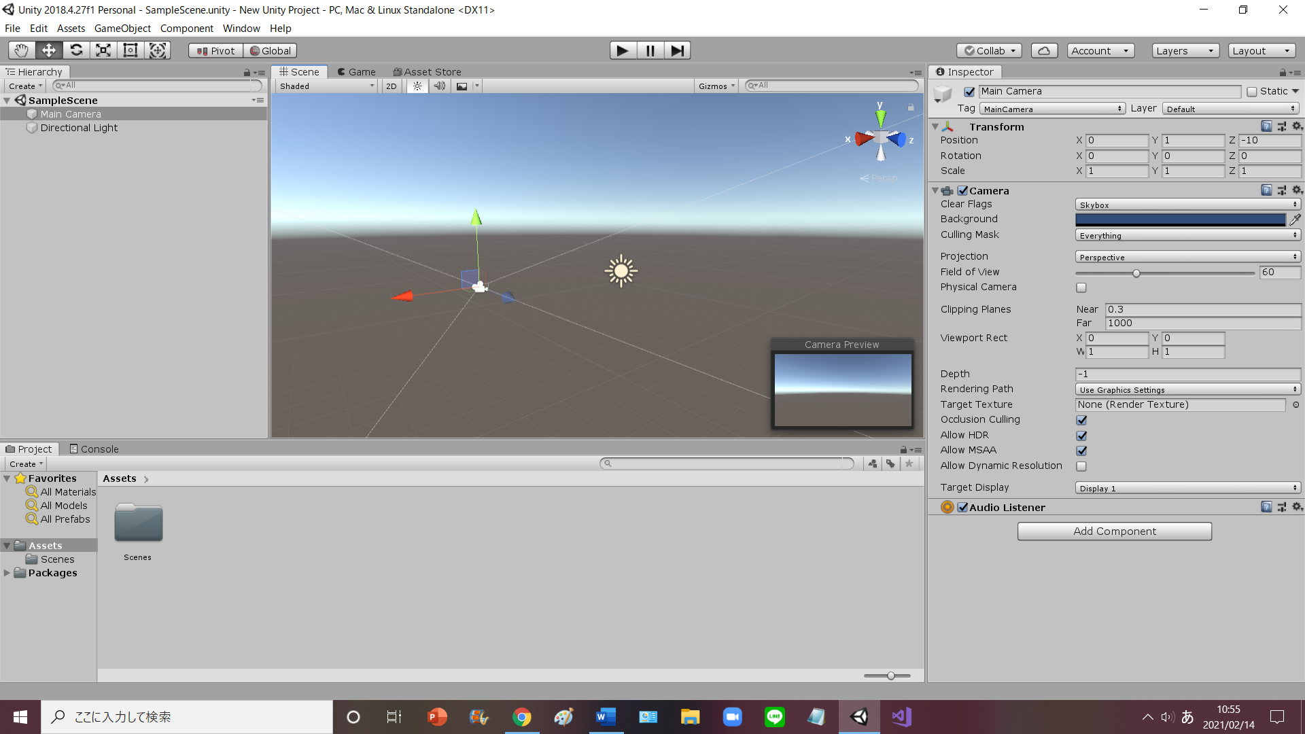Viewport: 1305px width, 734px height.
Task: Switch to the Console tab
Action: click(94, 449)
